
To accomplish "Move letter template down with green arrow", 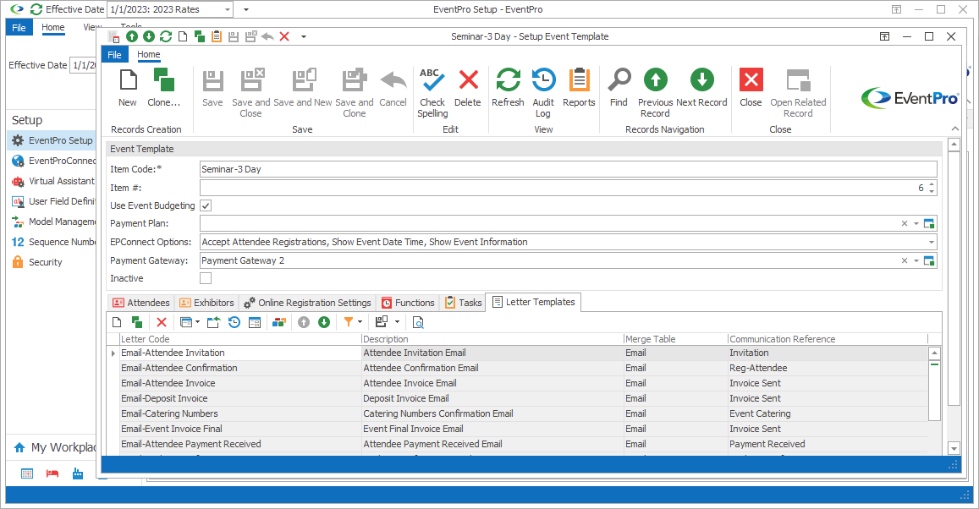I will [x=324, y=322].
